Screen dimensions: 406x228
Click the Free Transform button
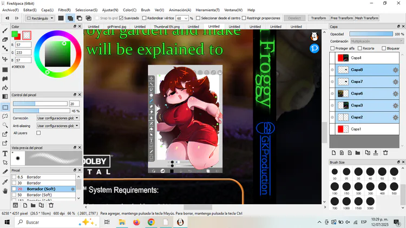tap(342, 18)
